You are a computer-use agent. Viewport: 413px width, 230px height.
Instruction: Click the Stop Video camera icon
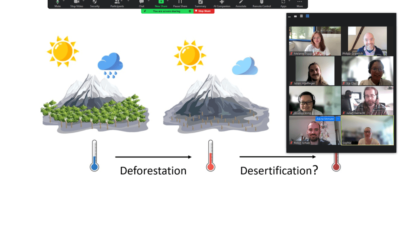76,3
